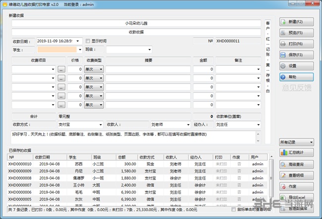Click first row 价格 input field

(x=75, y=69)
